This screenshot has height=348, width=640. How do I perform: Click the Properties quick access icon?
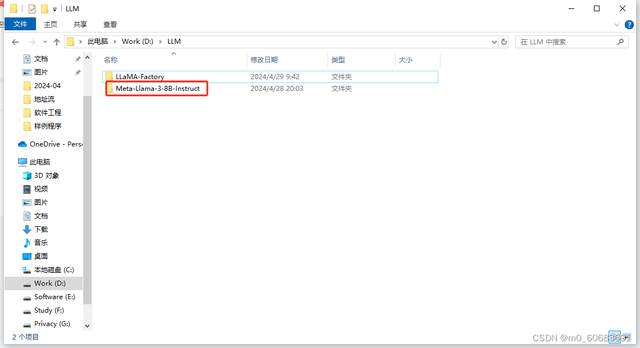click(32, 8)
